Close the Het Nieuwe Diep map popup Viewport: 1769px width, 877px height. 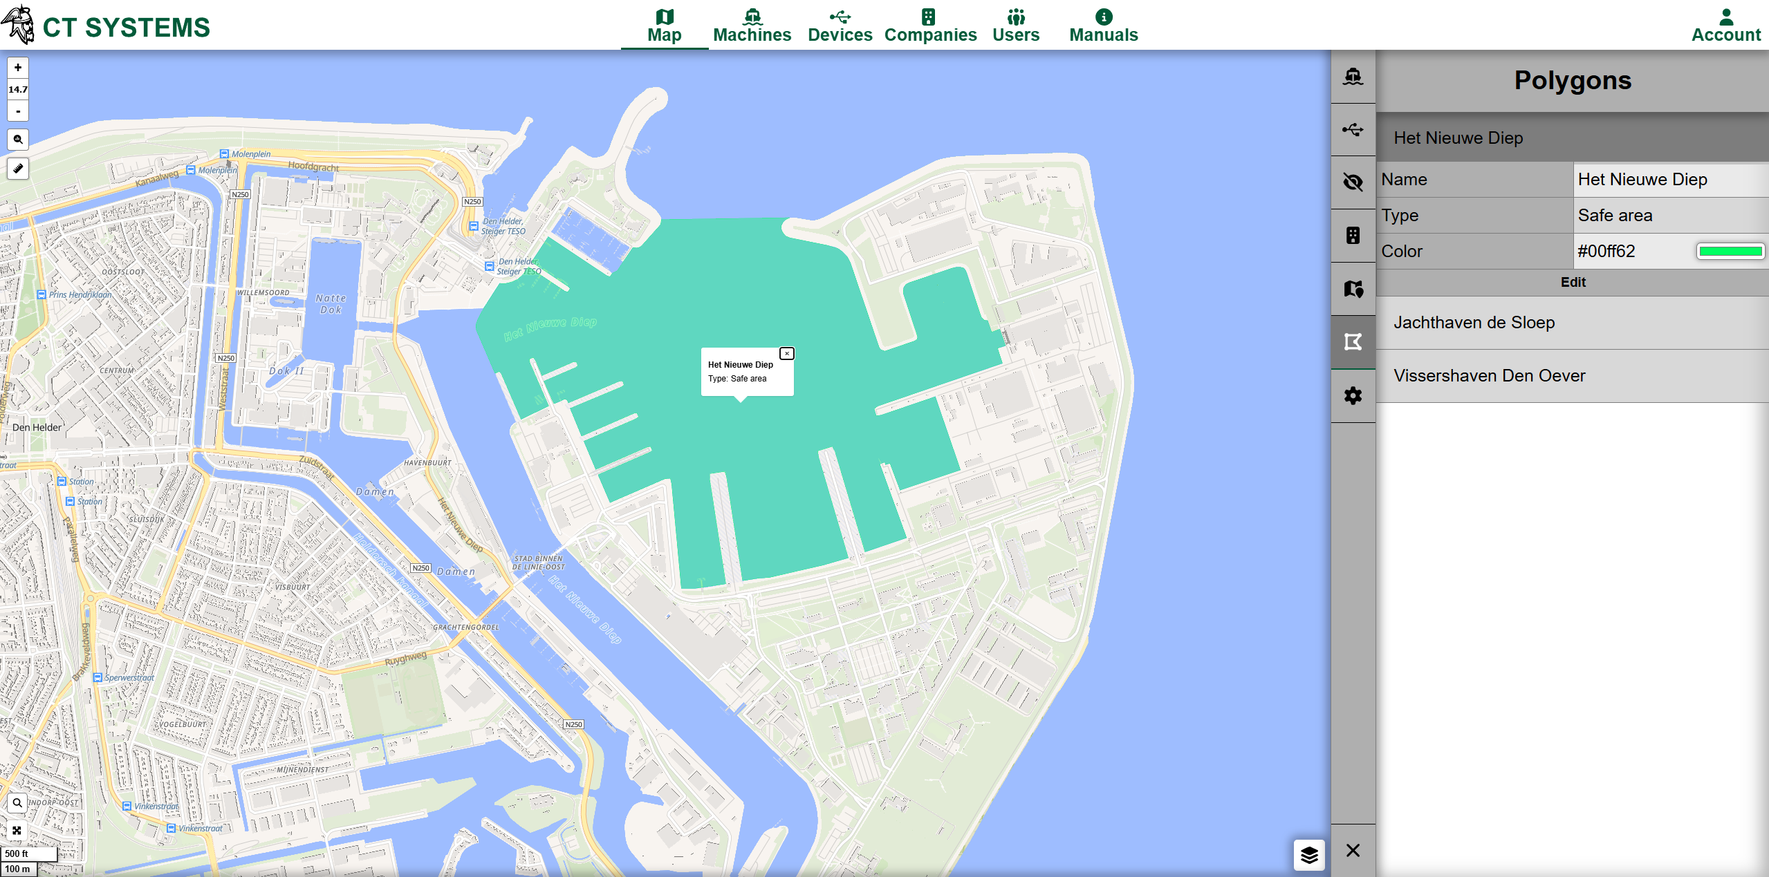click(x=787, y=353)
